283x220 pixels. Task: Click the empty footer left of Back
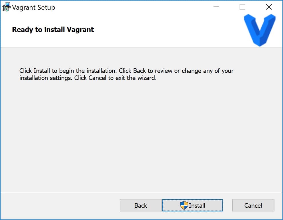point(59,205)
